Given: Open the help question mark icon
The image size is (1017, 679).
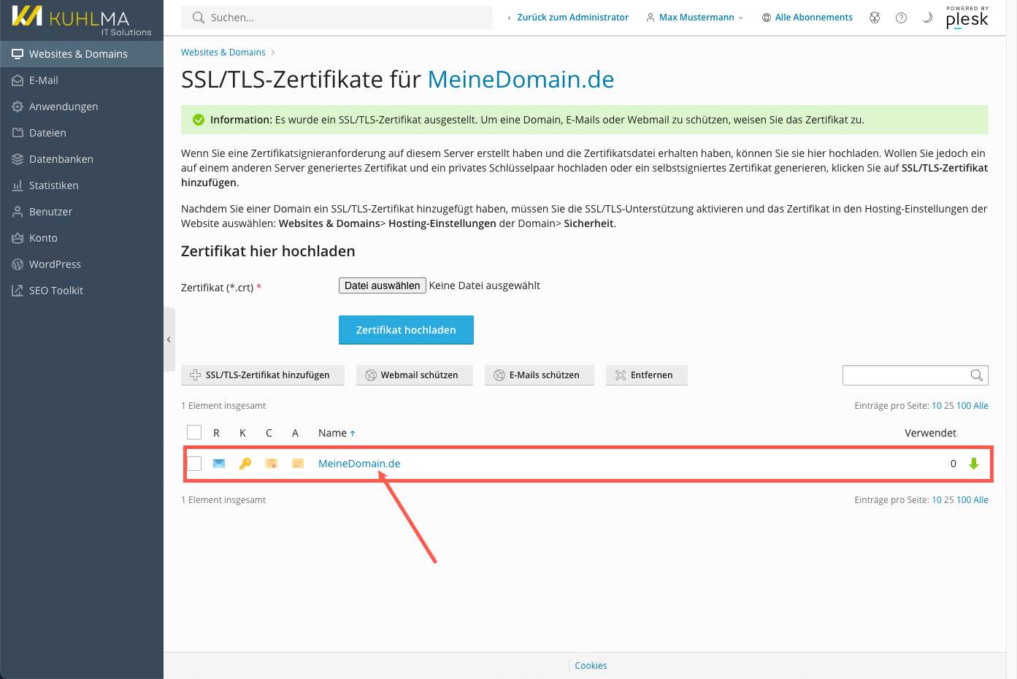Looking at the screenshot, I should click(x=901, y=18).
